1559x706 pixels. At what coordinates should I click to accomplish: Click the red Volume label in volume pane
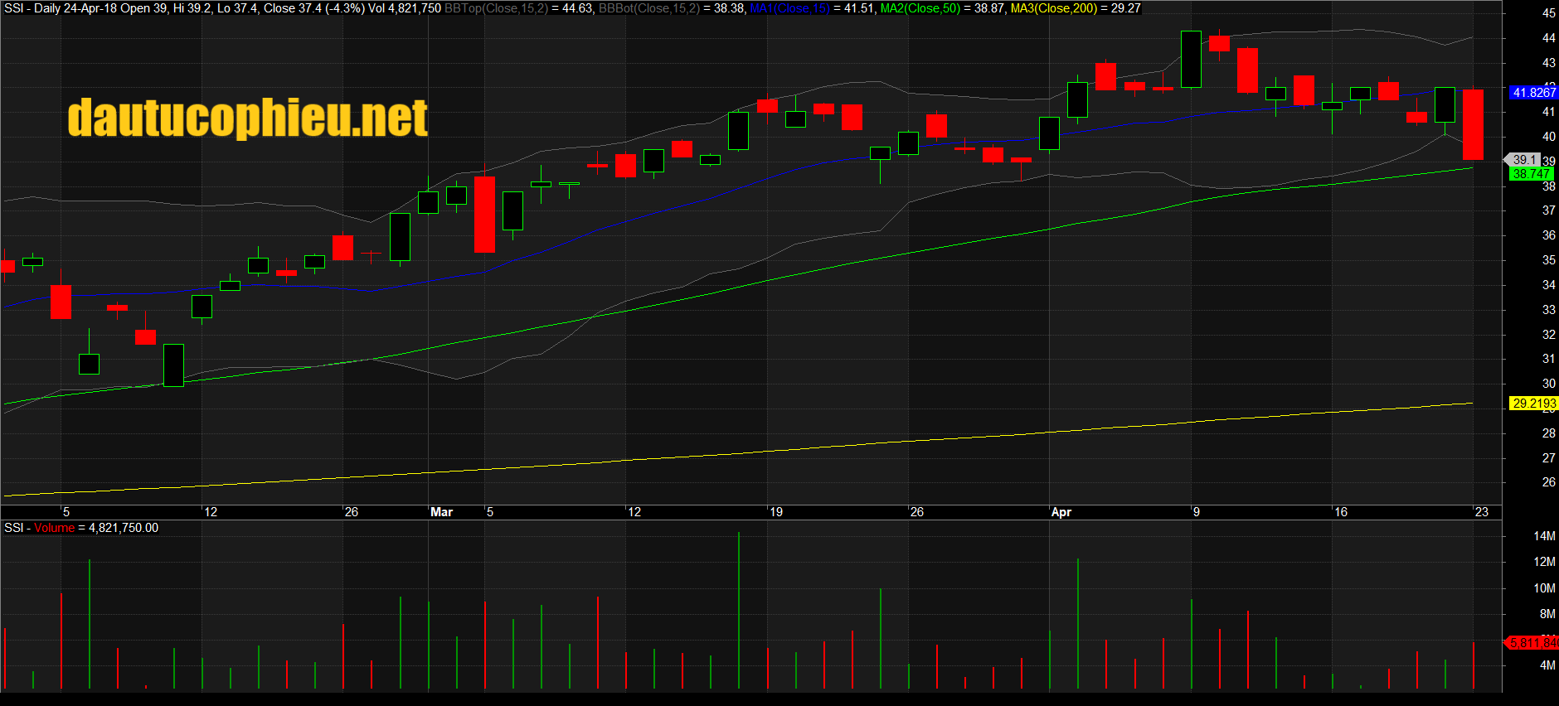(54, 528)
